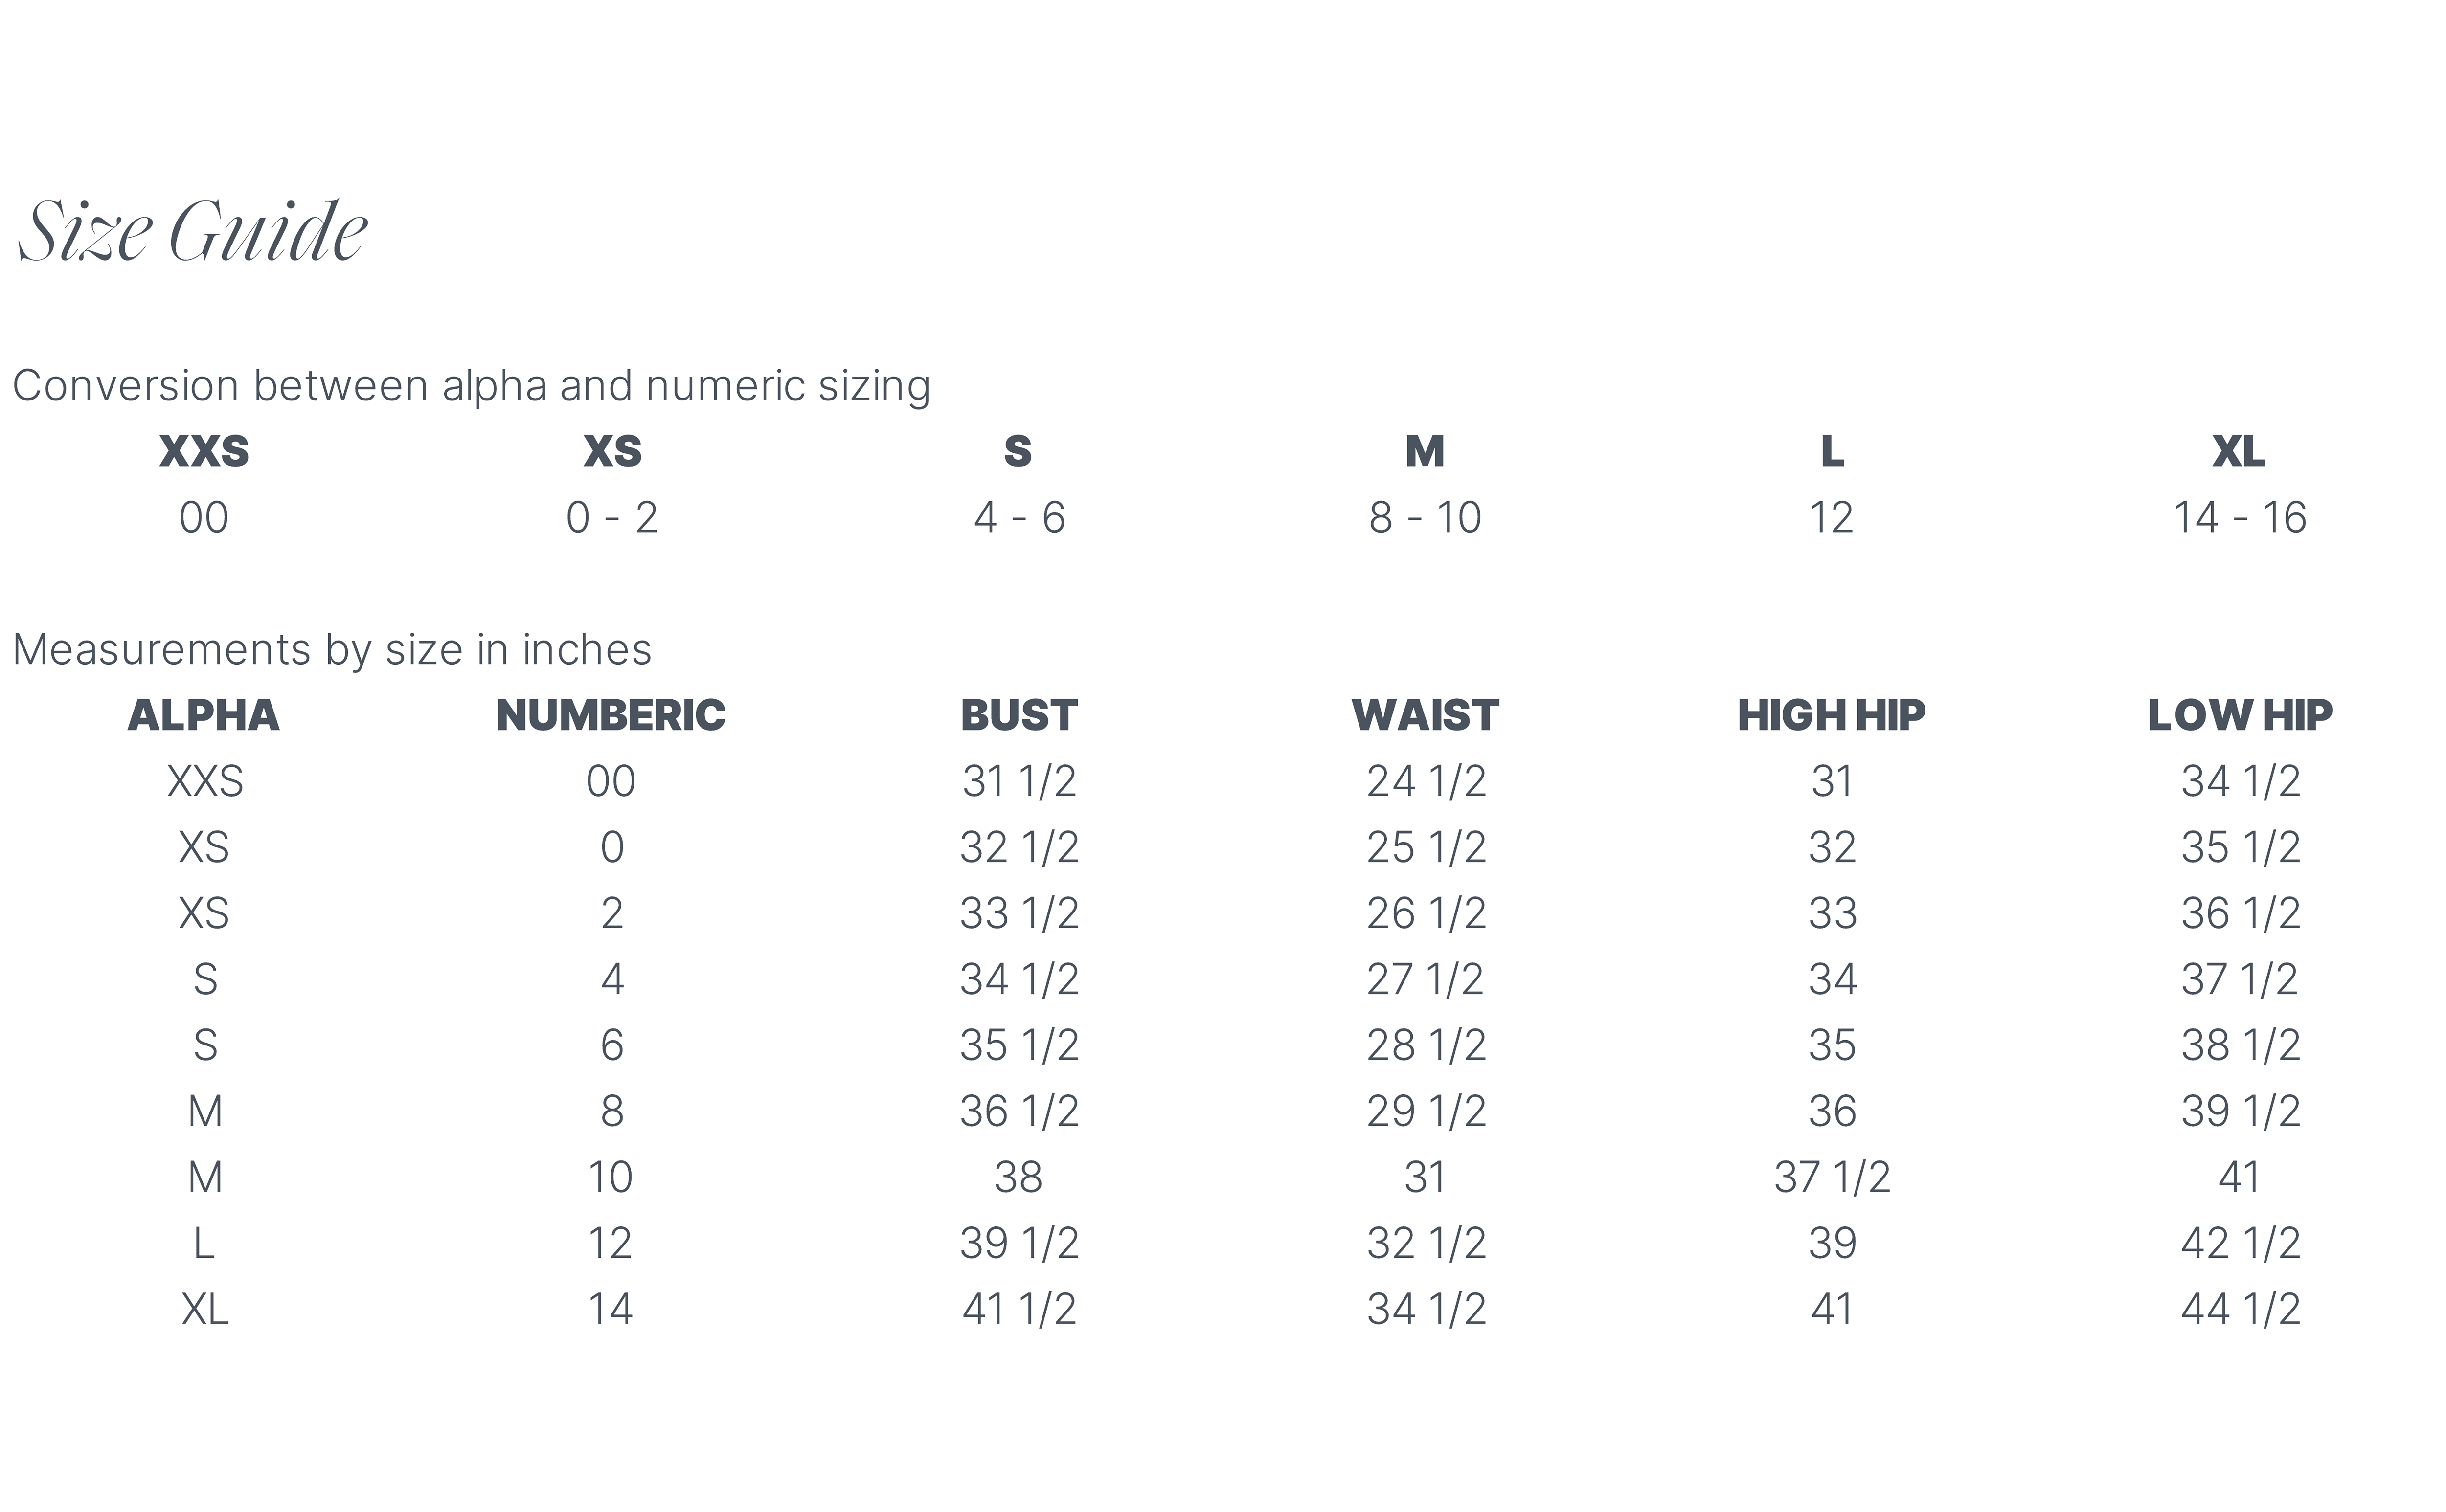Click the LOW HIP column header
2446x1512 pixels.
click(2240, 715)
